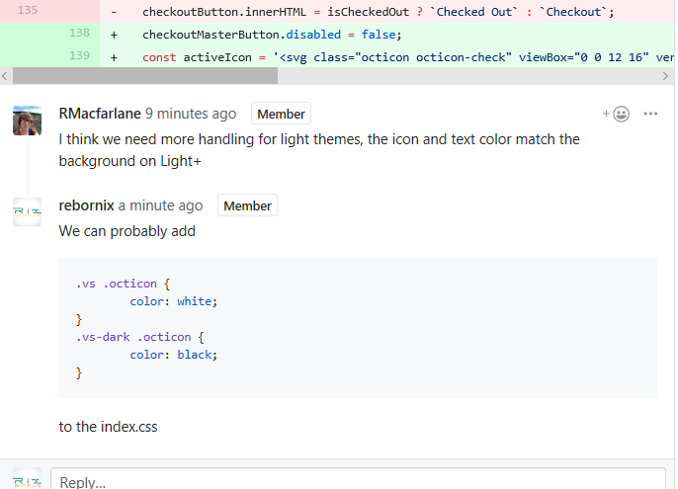Click 'We can probably add' text
This screenshot has height=489, width=678.
[x=127, y=231]
